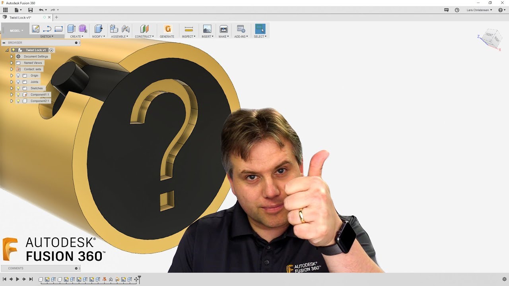
Task: Open the Lars Christensen account menu
Action: point(479,10)
